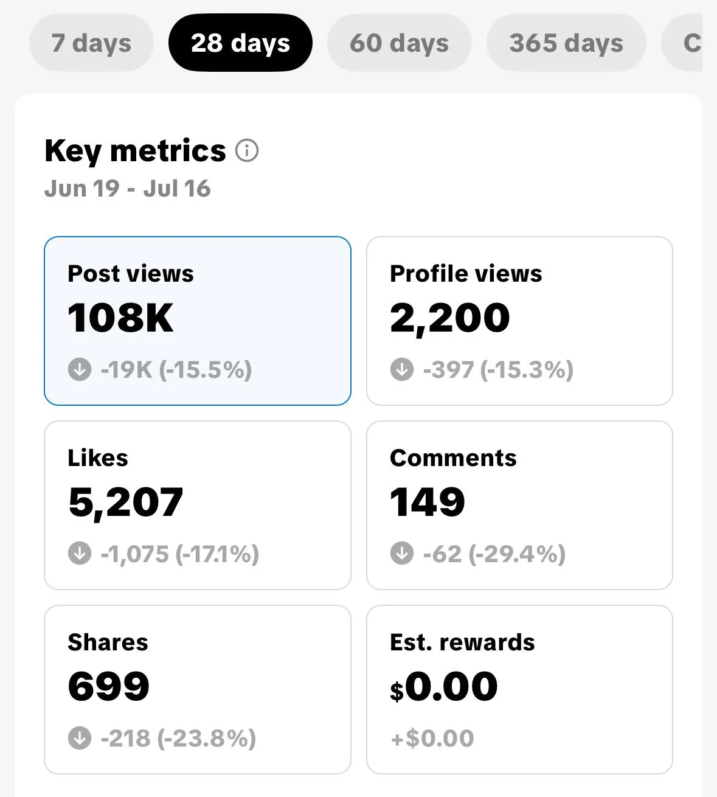The image size is (717, 797).
Task: Click the Comments decrease arrow icon
Action: pyautogui.click(x=402, y=554)
